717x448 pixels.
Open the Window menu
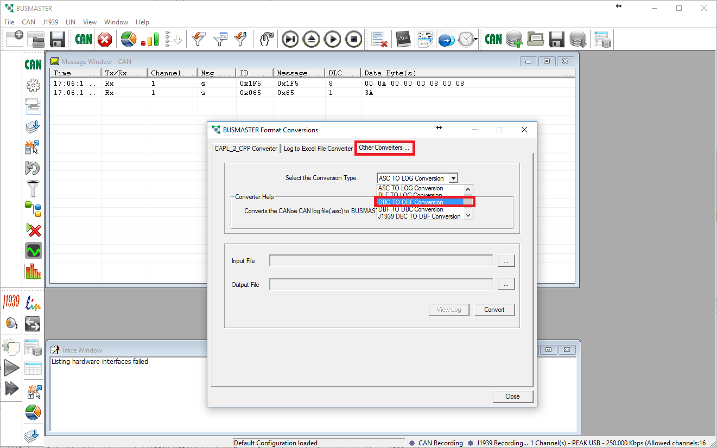pos(116,22)
